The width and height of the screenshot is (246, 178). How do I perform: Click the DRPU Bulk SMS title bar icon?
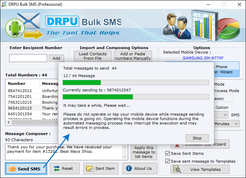point(4,4)
